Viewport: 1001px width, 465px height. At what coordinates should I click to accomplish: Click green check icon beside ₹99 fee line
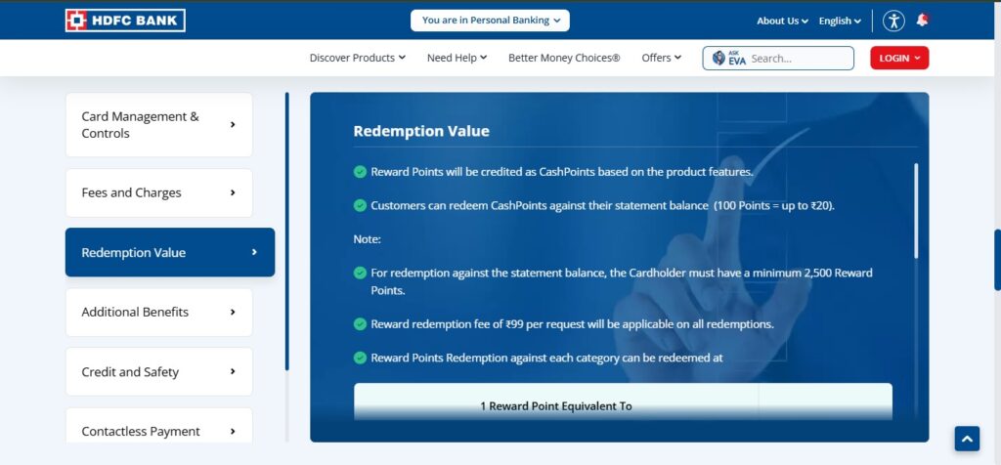tap(360, 324)
